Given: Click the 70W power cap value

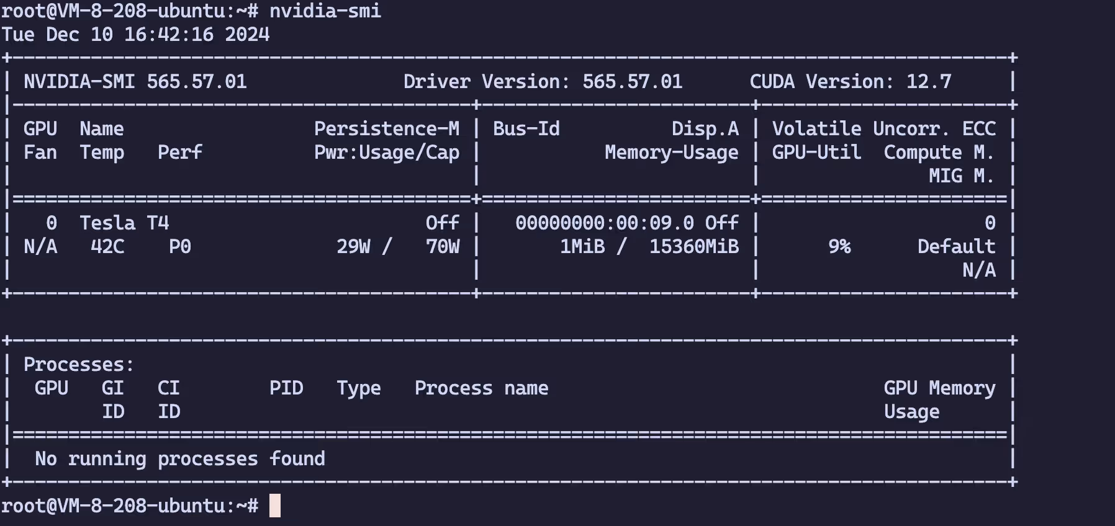Looking at the screenshot, I should point(443,246).
